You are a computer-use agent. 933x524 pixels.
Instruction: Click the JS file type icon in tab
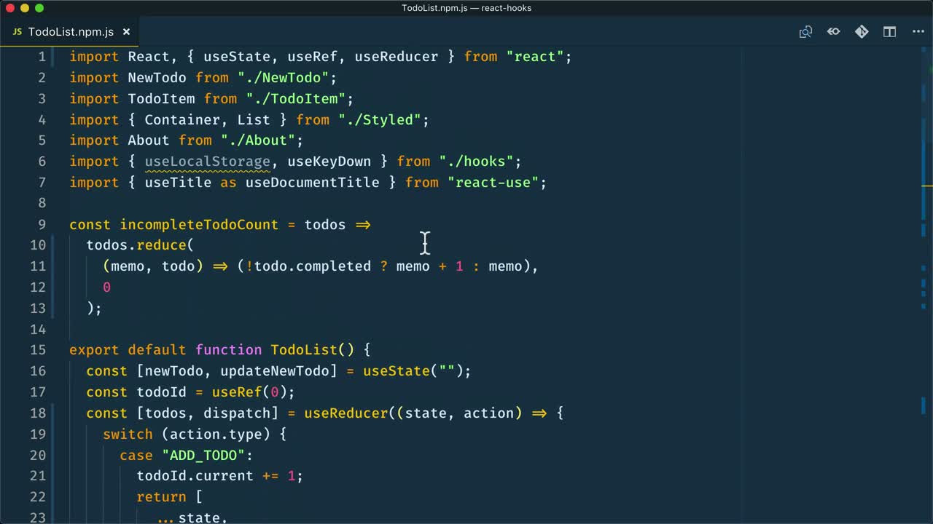tap(17, 32)
